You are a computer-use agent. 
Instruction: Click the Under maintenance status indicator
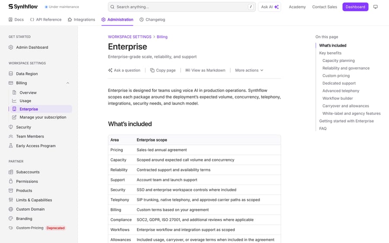point(62,7)
